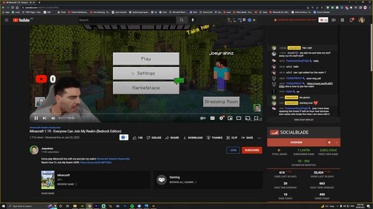
Task: Reload the page with browser refresh
Action: click(12, 8)
